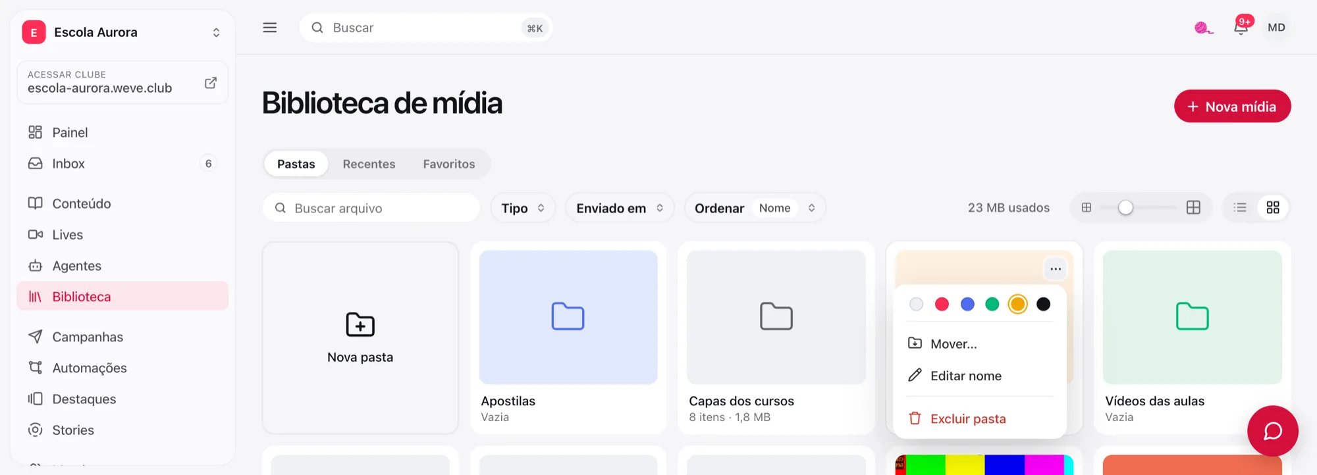
Task: Open Automações in the sidebar
Action: [122, 368]
